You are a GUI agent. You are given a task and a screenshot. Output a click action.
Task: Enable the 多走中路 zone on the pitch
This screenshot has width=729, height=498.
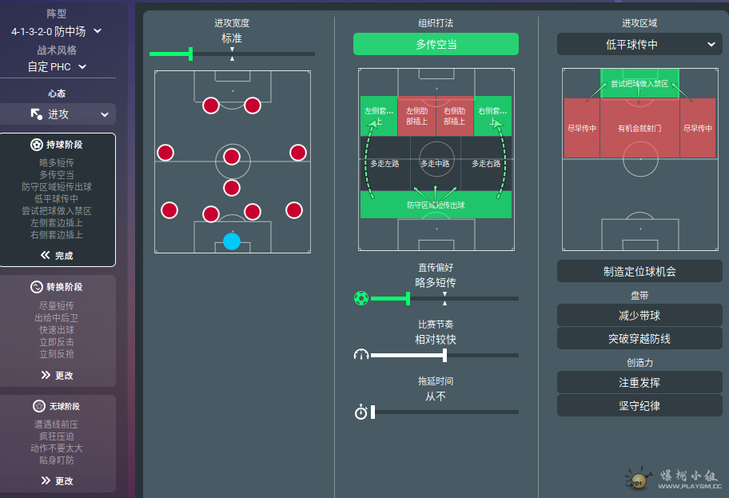coord(436,163)
